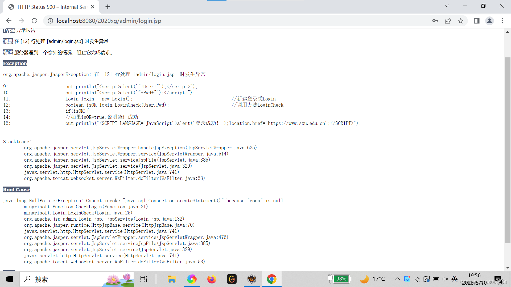This screenshot has height=287, width=511.
Task: Close the HTTP Status 500 tab
Action: pyautogui.click(x=93, y=7)
